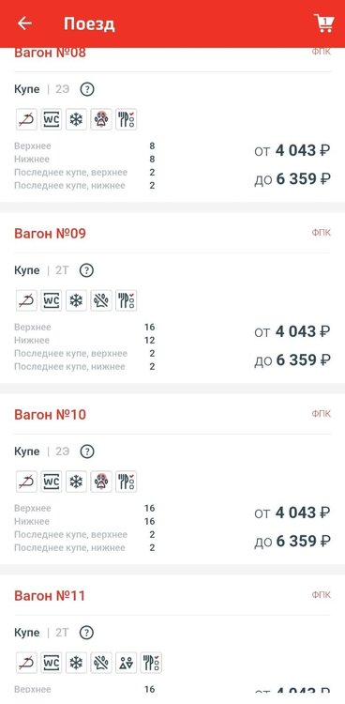
Task: Tap the 4 043 ₽ price in carriage №09
Action: click(303, 331)
